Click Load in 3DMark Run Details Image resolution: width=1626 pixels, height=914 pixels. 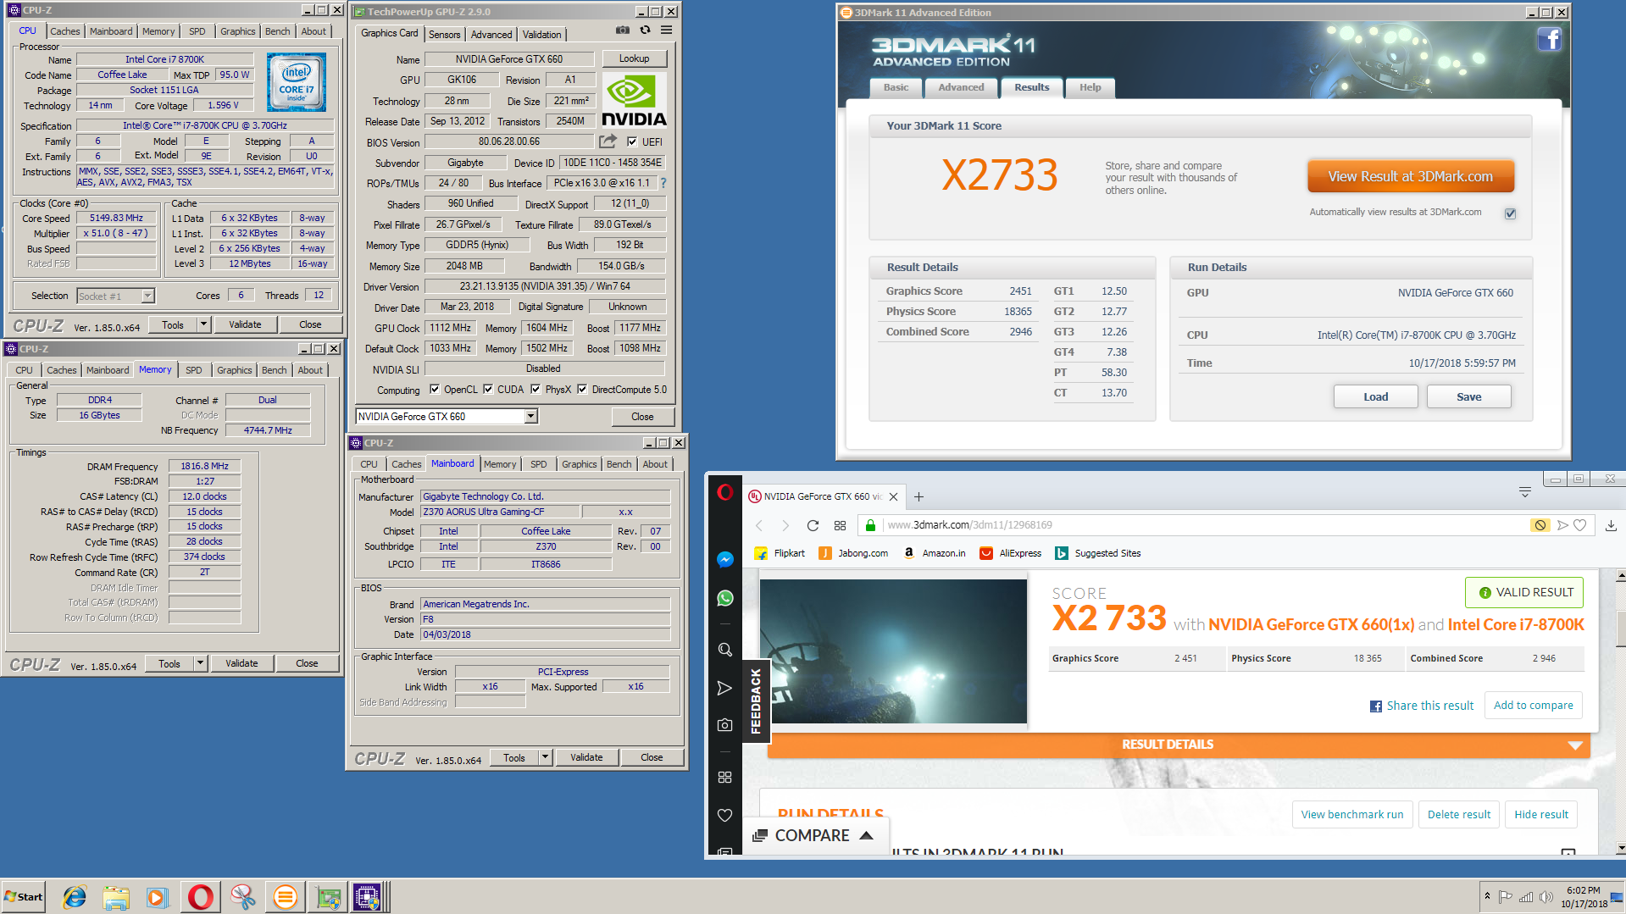coord(1375,396)
